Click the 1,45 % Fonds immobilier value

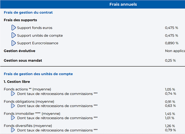(170, 114)
